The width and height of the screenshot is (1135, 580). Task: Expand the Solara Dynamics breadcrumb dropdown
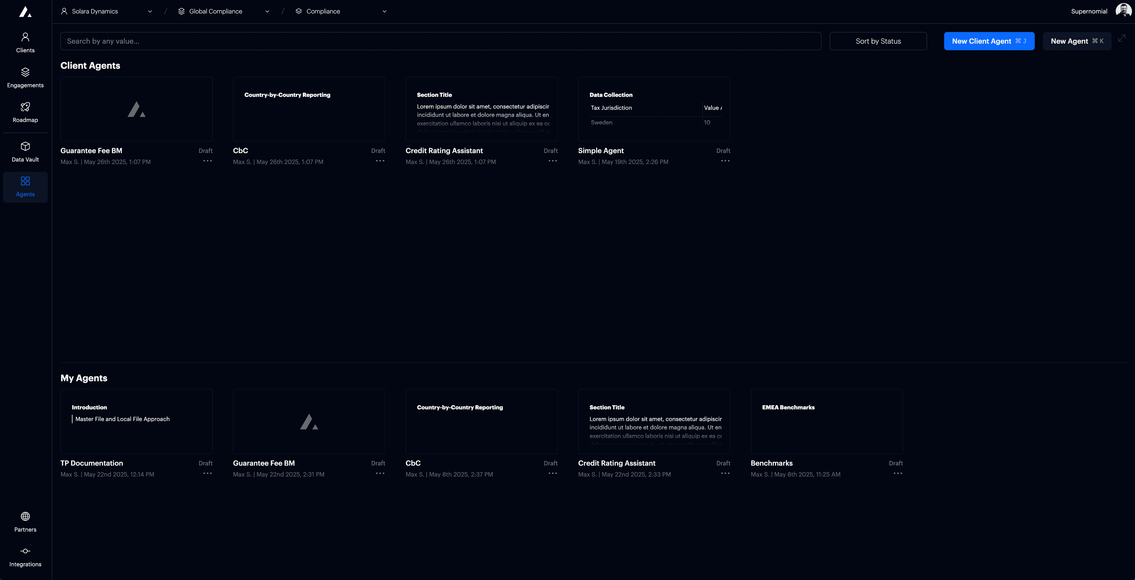[150, 12]
